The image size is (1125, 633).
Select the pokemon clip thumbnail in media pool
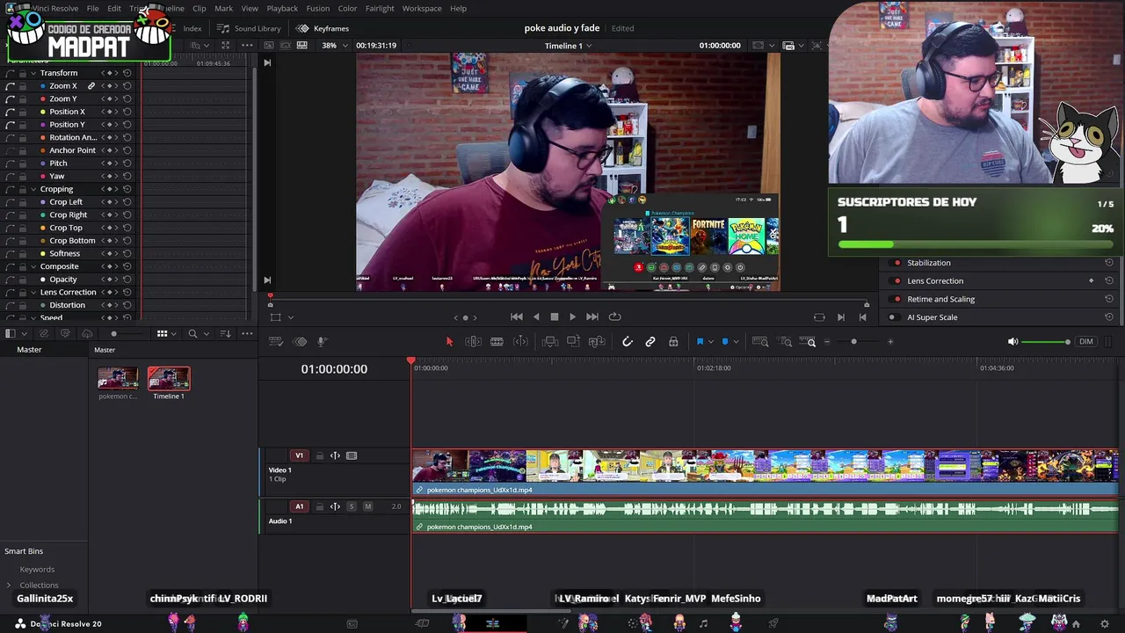click(x=118, y=379)
